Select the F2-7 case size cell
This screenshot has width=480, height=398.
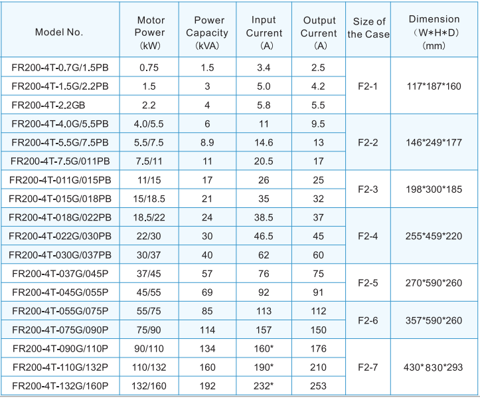coord(368,366)
